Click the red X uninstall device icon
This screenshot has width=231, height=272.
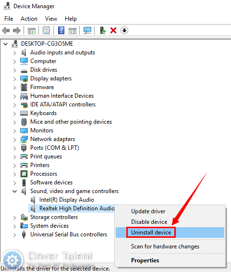113,30
